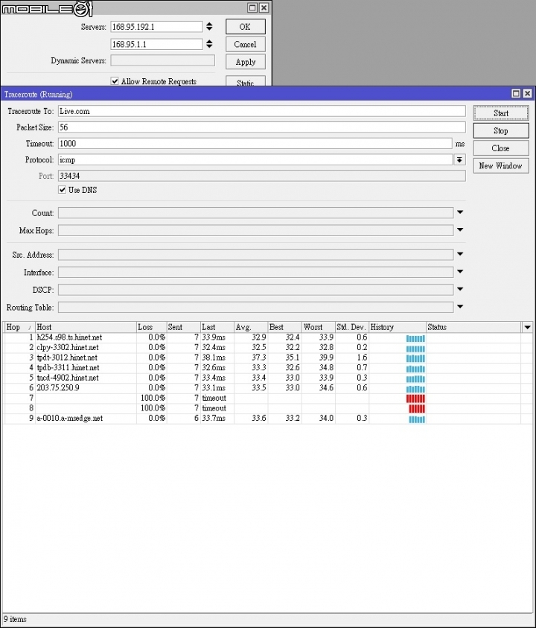The width and height of the screenshot is (536, 628).
Task: Sort table by Loss column header
Action: pos(151,327)
